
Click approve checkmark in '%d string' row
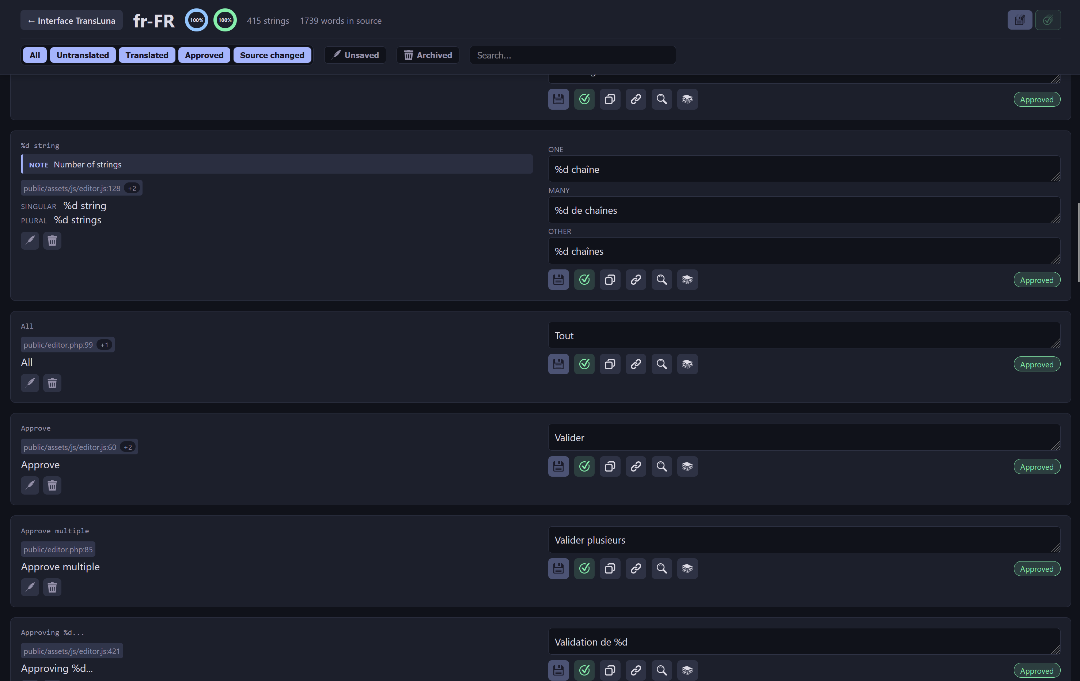584,280
